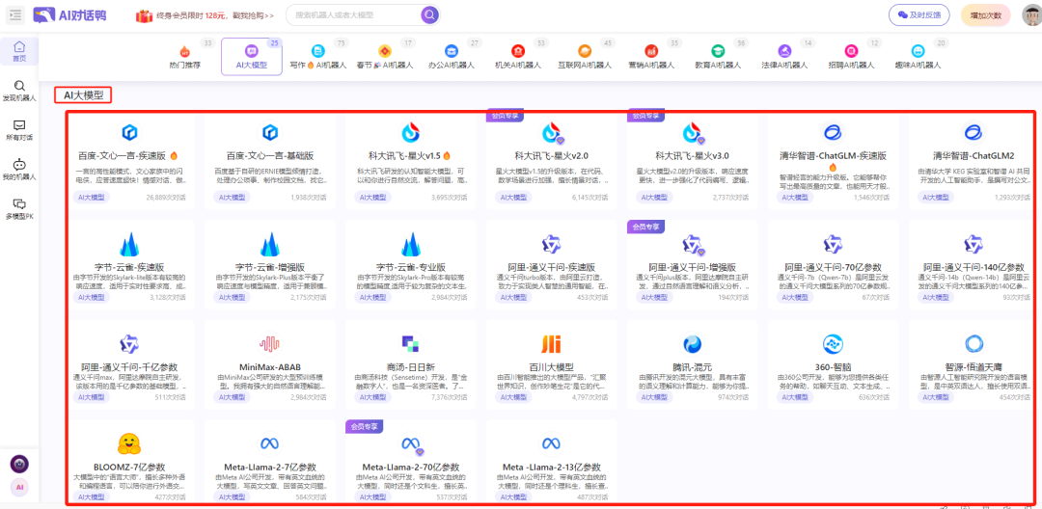Click 会员专享 badge on Meta-Llama-2-70亿参数
The height and width of the screenshot is (509, 1042).
coord(365,426)
